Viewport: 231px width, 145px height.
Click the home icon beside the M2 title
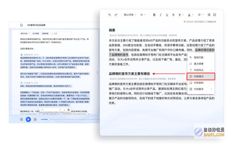[22, 25]
